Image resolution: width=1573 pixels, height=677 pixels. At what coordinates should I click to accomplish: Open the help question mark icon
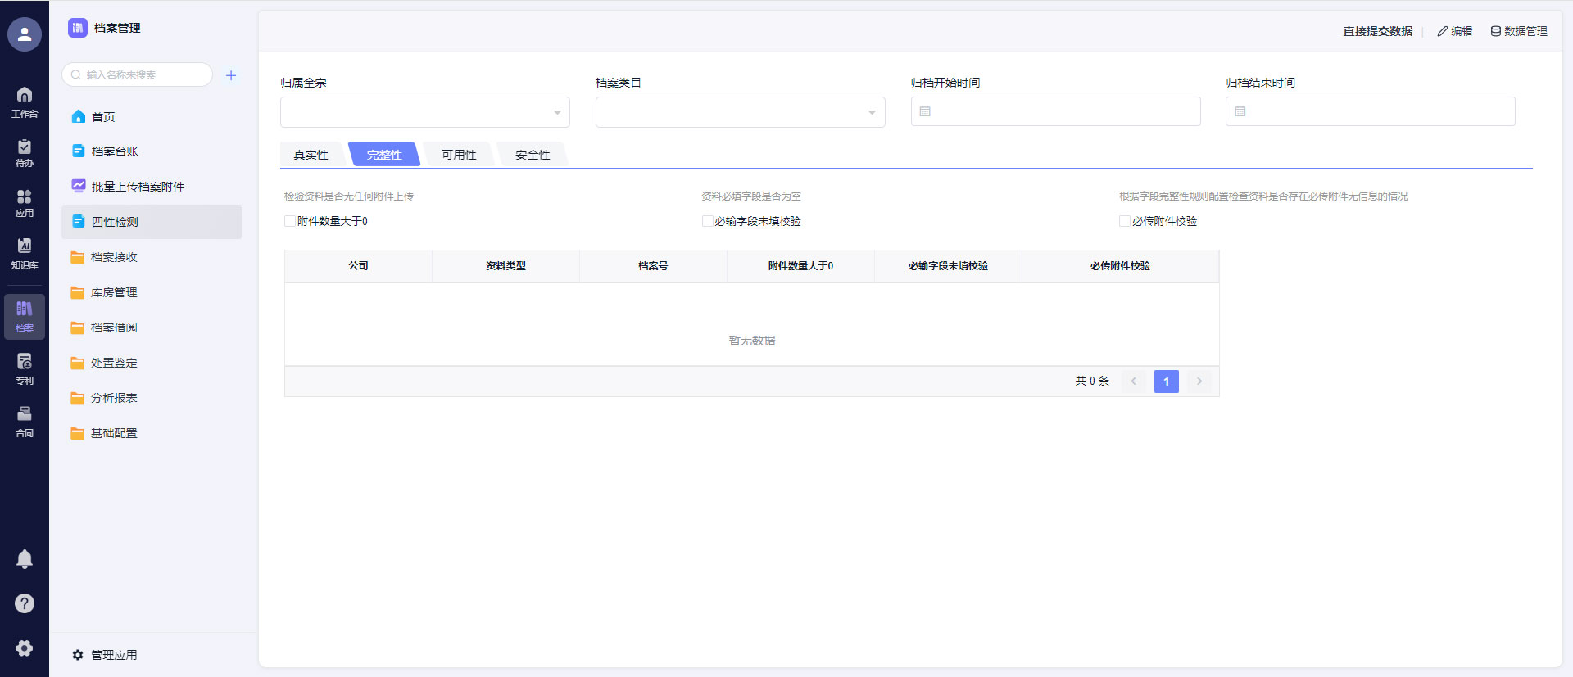pyautogui.click(x=25, y=603)
